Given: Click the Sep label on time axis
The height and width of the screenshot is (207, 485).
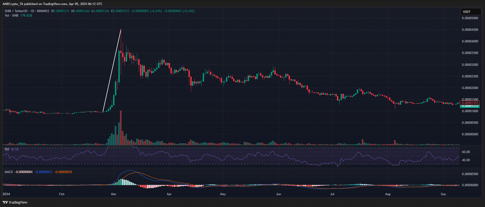Looking at the screenshot, I should point(443,194).
